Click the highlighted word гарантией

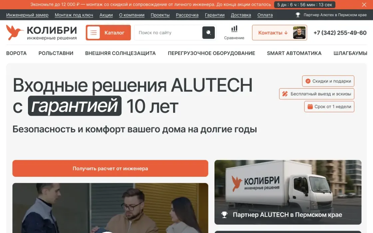coord(75,106)
